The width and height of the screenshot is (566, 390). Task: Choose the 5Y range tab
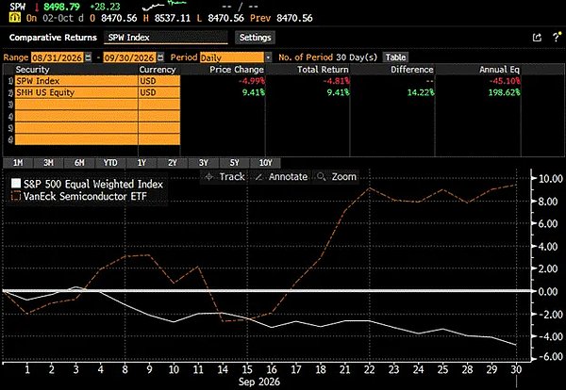pyautogui.click(x=234, y=163)
